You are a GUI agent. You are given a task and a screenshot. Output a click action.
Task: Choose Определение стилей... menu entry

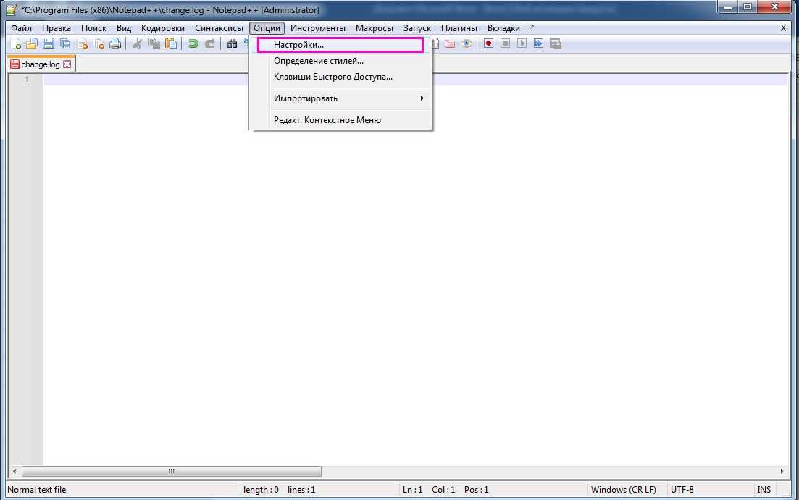tap(319, 61)
